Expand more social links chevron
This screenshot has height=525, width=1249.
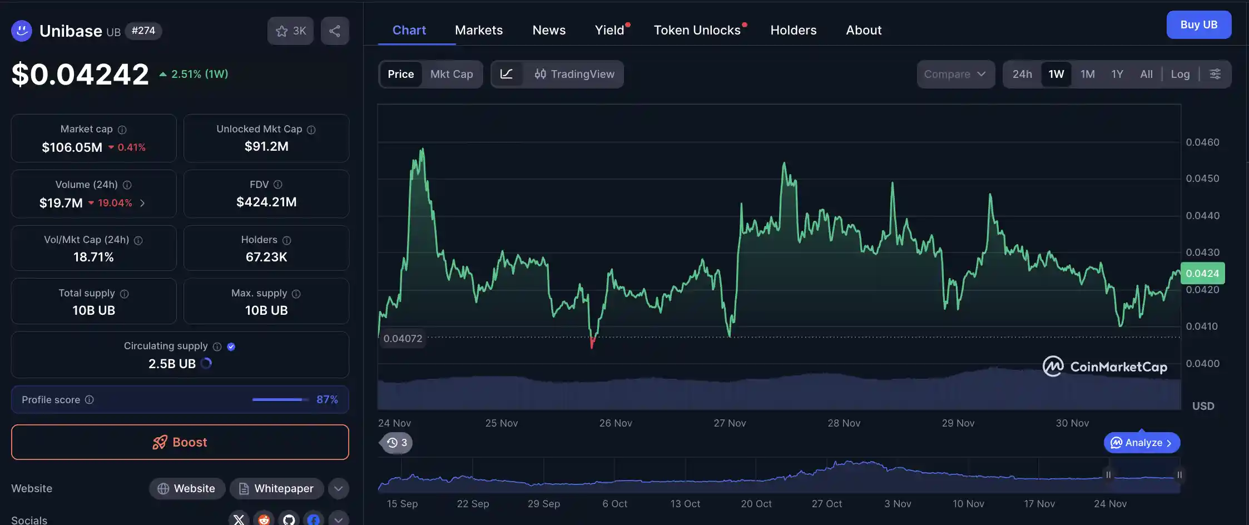(338, 518)
